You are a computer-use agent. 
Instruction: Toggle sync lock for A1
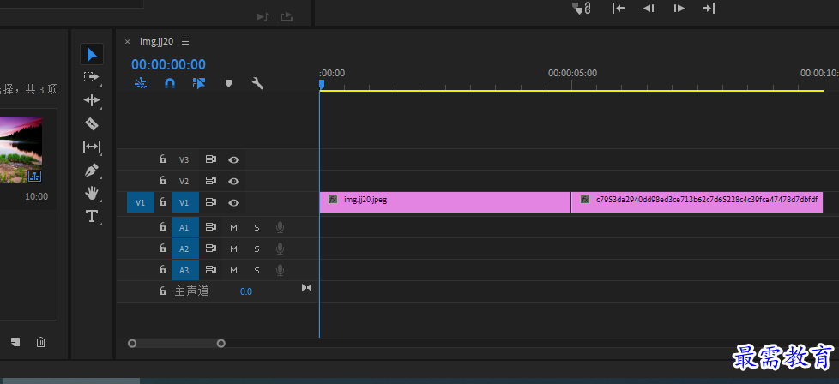211,227
